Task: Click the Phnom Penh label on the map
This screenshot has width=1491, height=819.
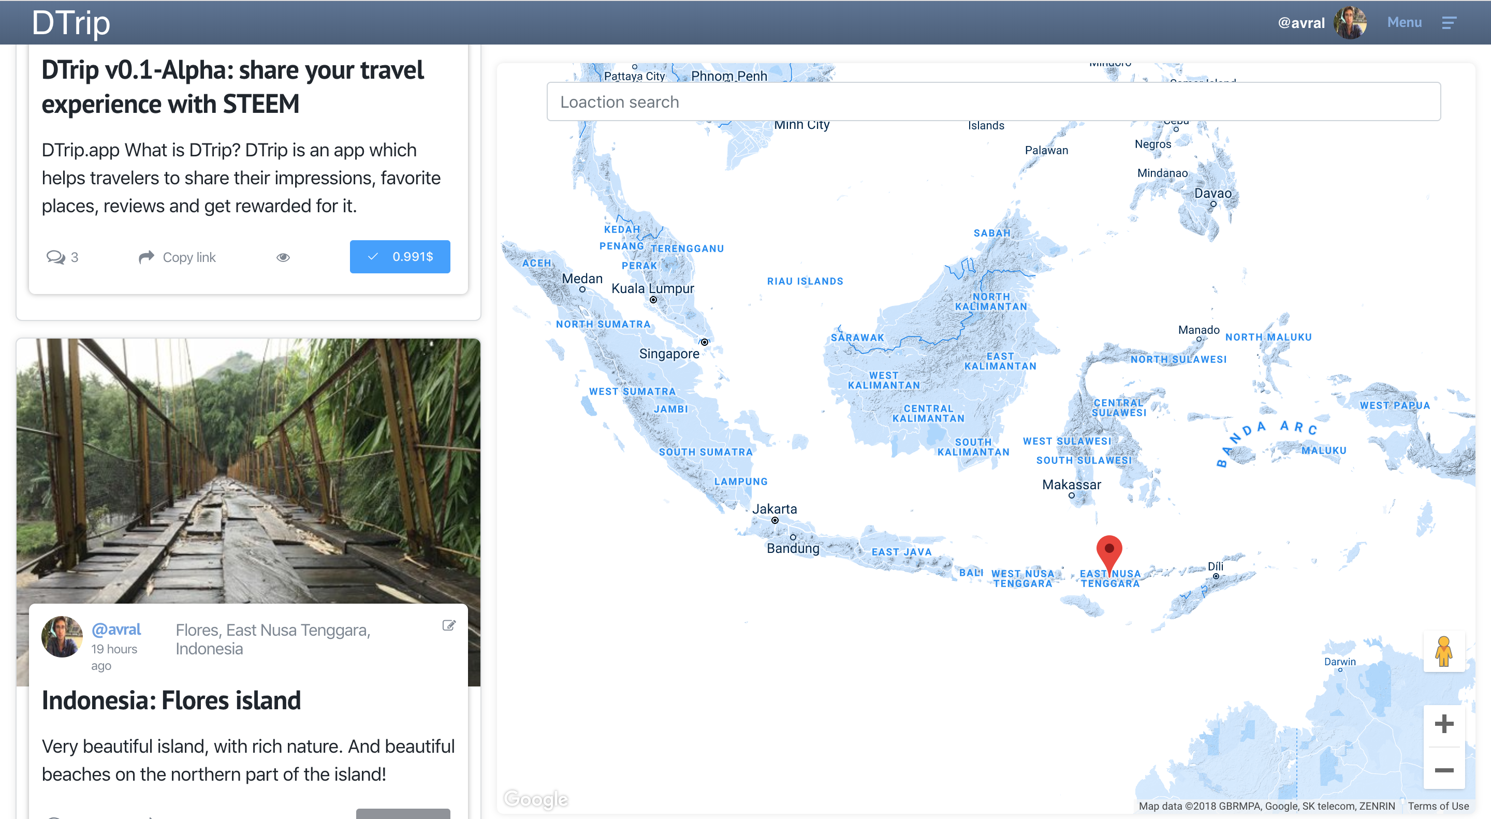Action: coord(729,76)
